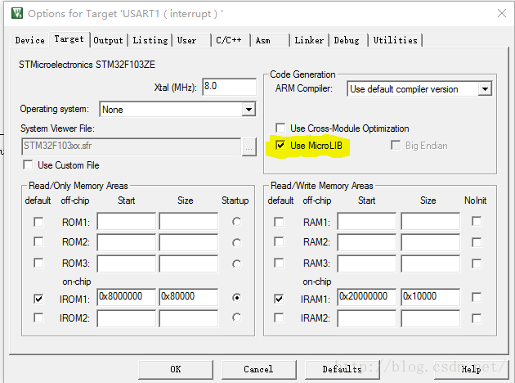Screen dimensions: 515x383
Task: Open the Debug tab
Action: click(x=348, y=40)
